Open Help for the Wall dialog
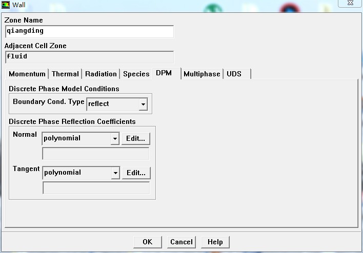The width and height of the screenshot is (363, 253). click(215, 242)
